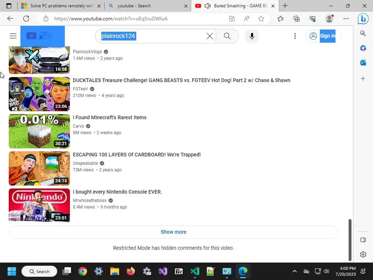Open ESCAPING 100 LAYERS Of CARDBOARD video
Viewport: 373px width, 280px height.
pos(137,155)
